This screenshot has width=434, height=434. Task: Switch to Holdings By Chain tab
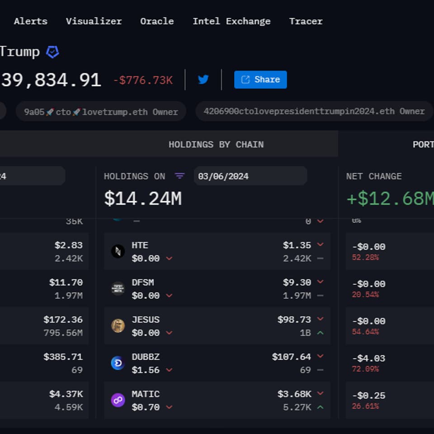coord(216,145)
